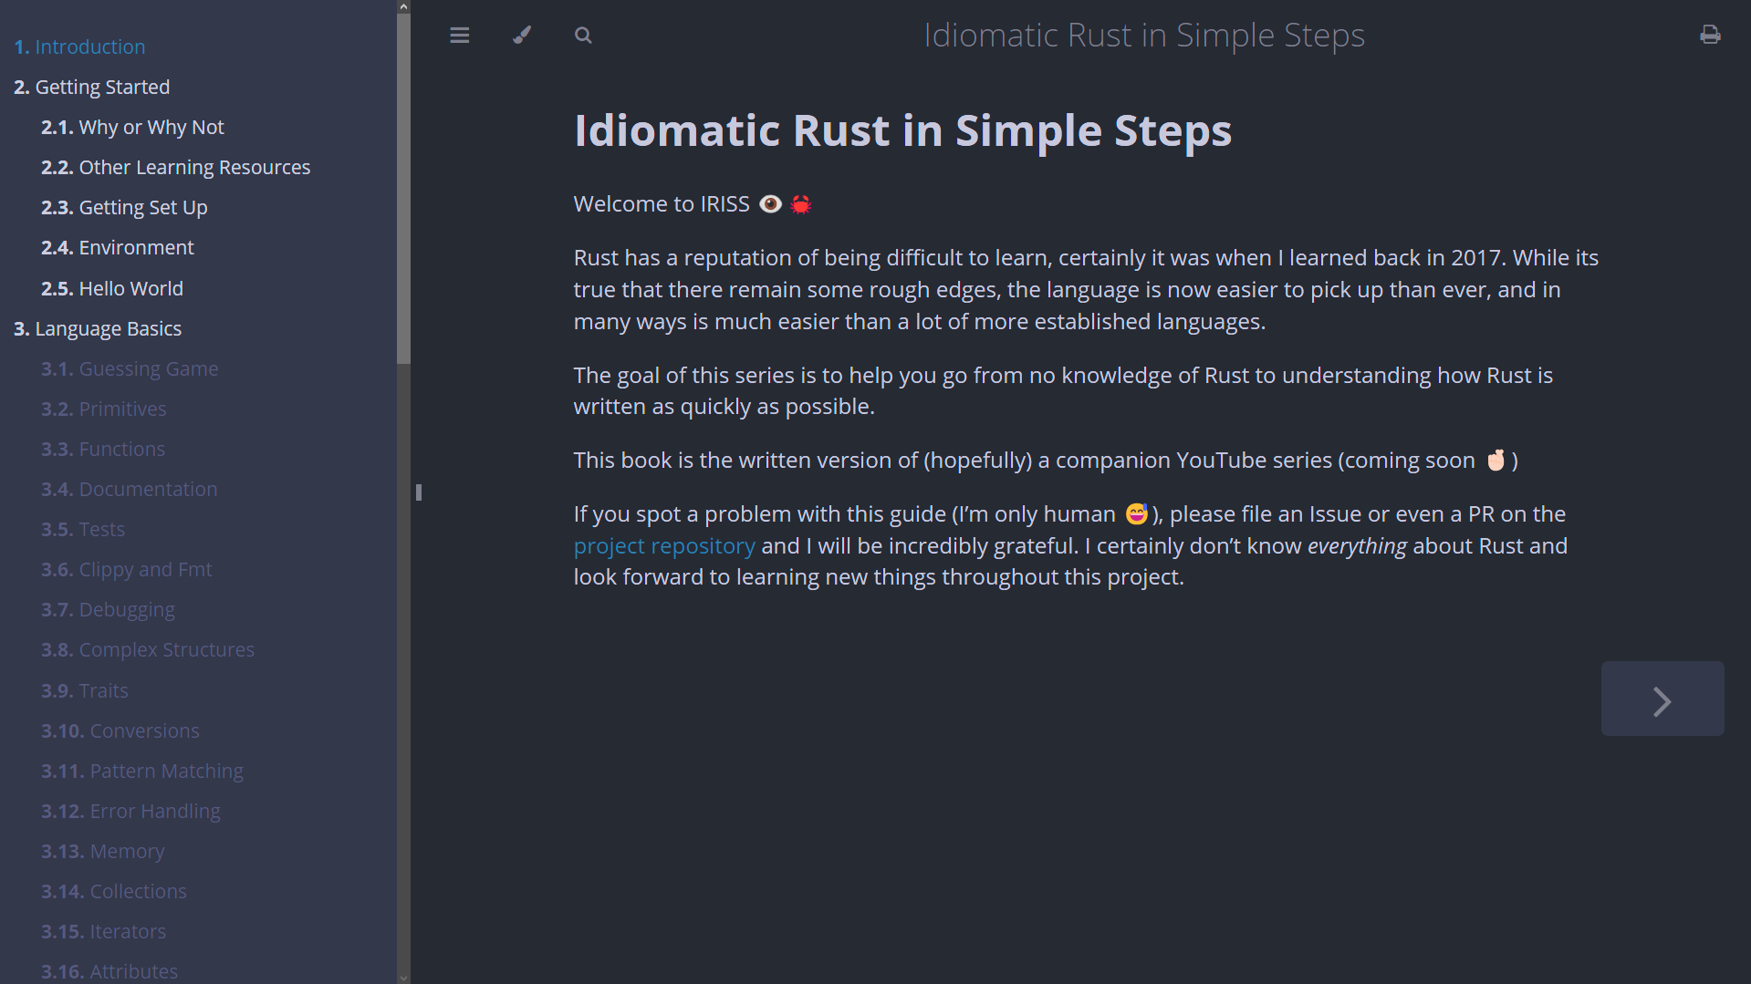Open the Hello World chapter
Screen dimensions: 1751x984
pos(111,288)
